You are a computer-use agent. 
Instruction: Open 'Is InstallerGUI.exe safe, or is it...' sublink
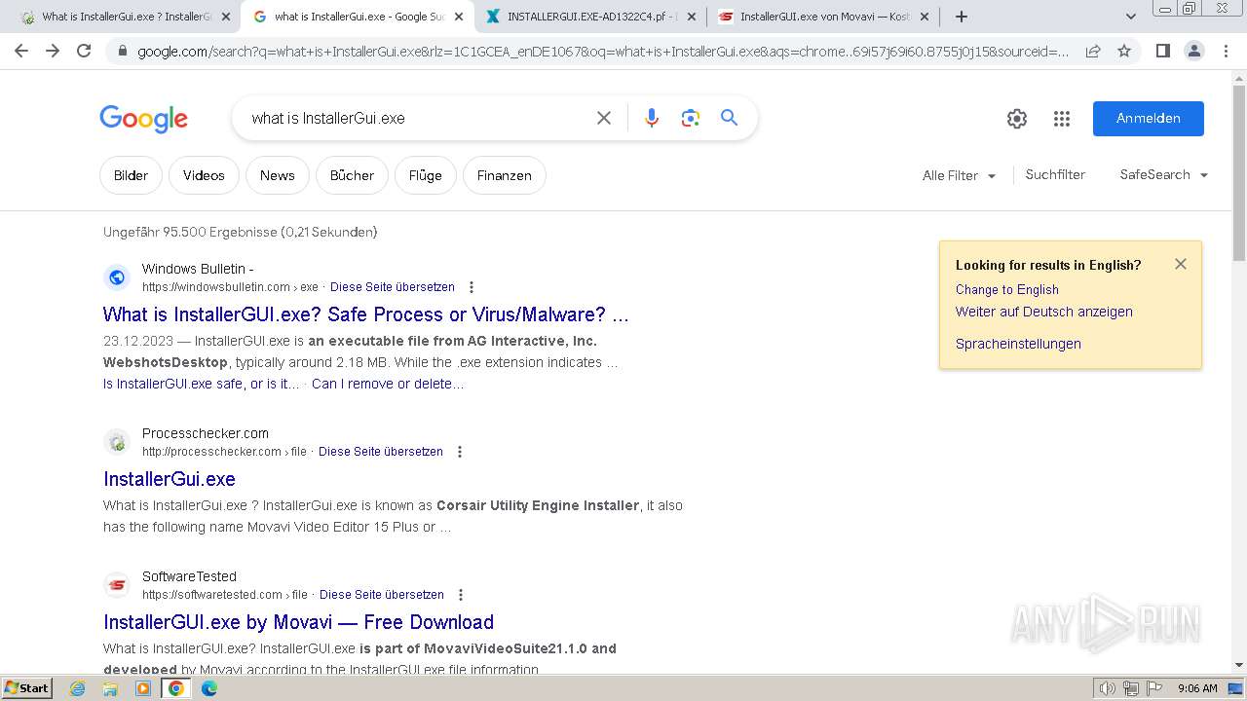[202, 384]
